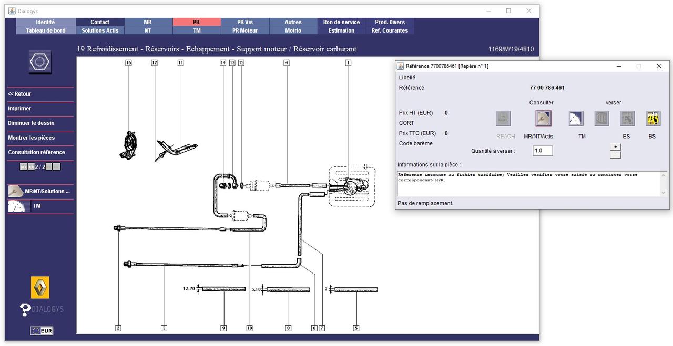Open the Prod. Divers tab
This screenshot has height=346, width=673.
[390, 22]
